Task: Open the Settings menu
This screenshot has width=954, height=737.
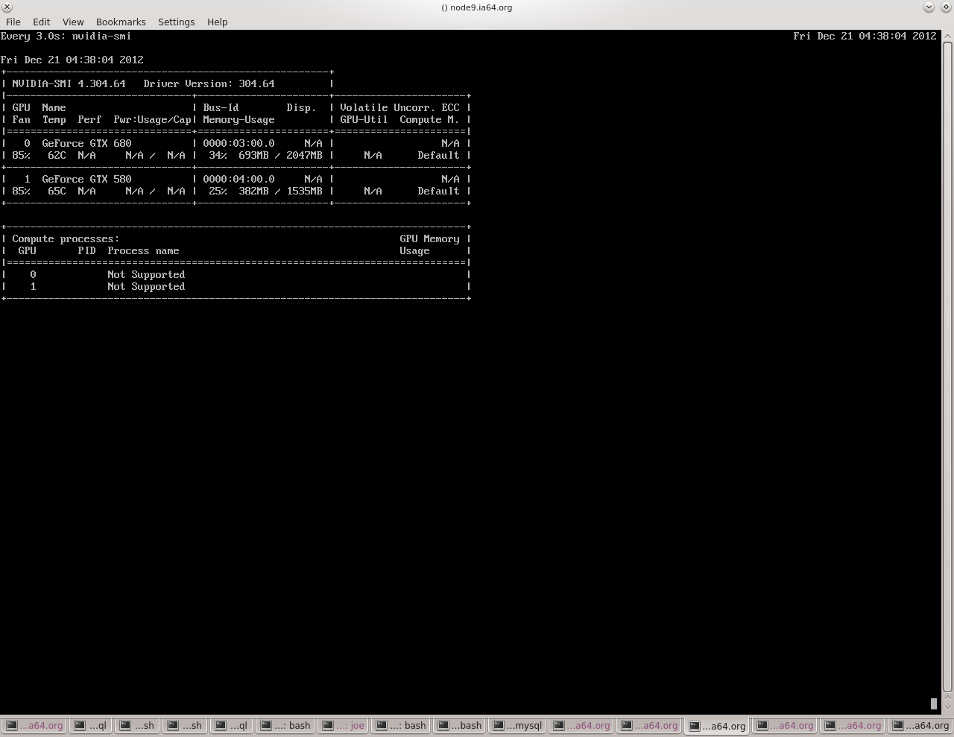Action: pyautogui.click(x=176, y=22)
